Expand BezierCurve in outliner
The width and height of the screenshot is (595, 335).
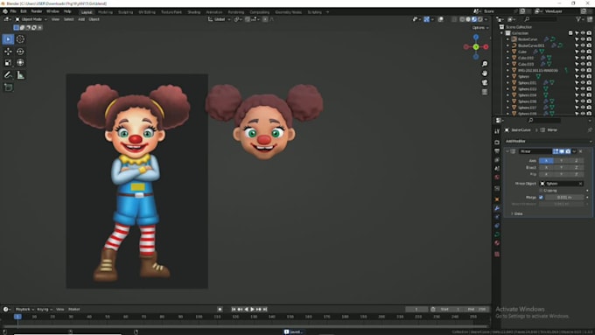(507, 39)
